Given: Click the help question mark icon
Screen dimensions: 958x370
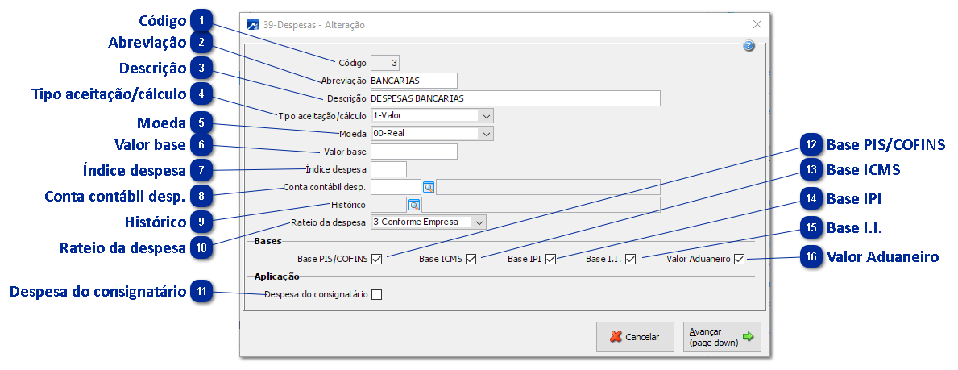Looking at the screenshot, I should 749,47.
